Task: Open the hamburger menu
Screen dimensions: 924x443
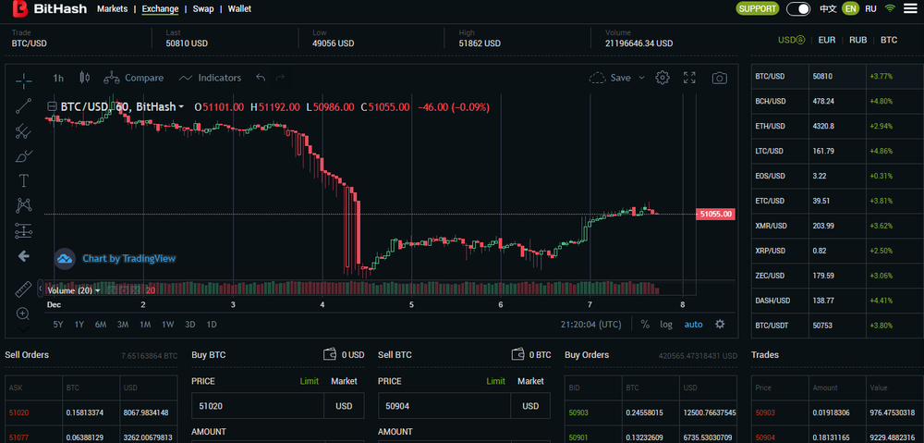Action: tap(910, 9)
